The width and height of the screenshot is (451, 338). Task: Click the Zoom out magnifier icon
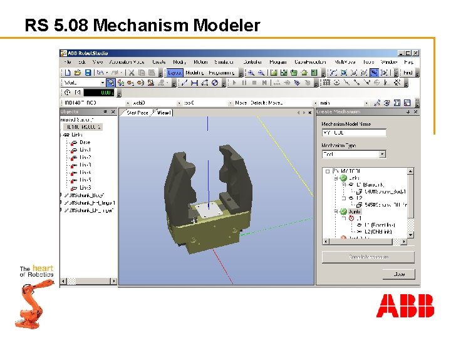coord(261,73)
